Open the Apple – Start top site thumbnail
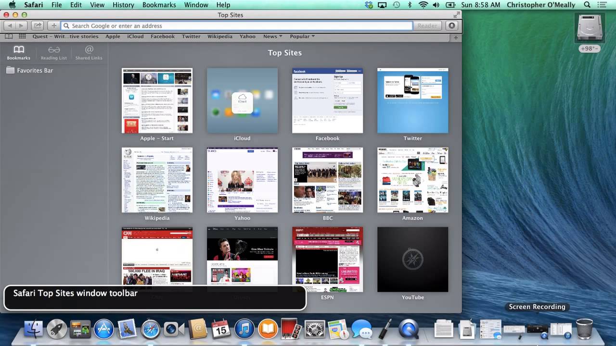The image size is (616, 346). (157, 100)
